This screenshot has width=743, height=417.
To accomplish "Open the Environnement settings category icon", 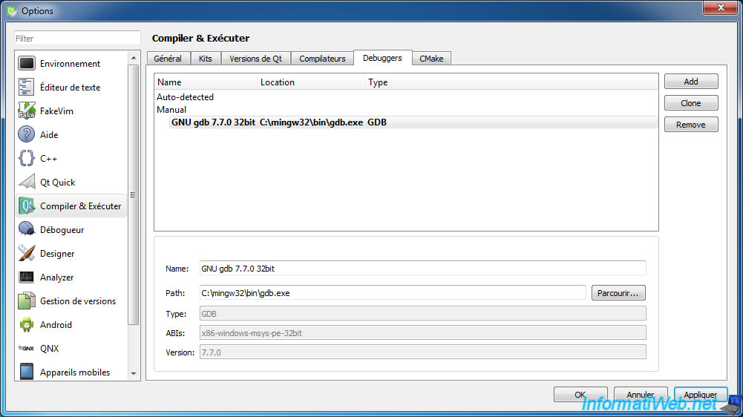I will coord(27,64).
